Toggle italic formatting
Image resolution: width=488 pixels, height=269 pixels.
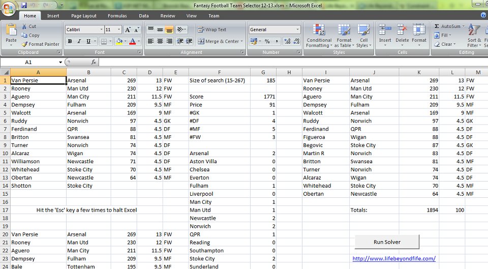tap(79, 41)
